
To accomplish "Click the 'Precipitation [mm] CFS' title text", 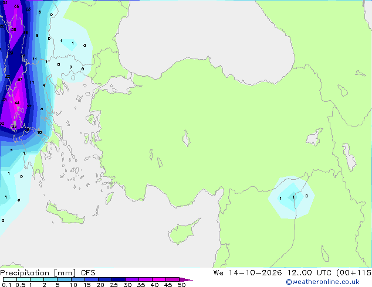I will [x=48, y=273].
